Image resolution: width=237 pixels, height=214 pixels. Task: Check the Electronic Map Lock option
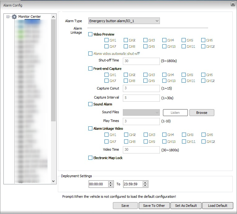point(91,158)
